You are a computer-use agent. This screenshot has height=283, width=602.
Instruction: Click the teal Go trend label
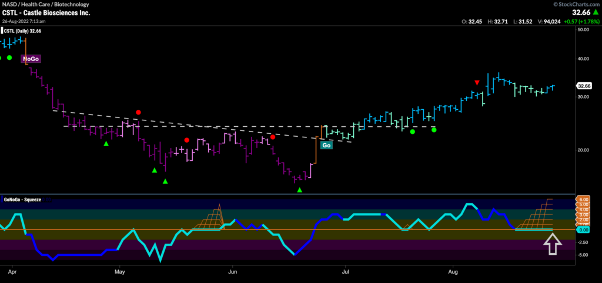[325, 144]
